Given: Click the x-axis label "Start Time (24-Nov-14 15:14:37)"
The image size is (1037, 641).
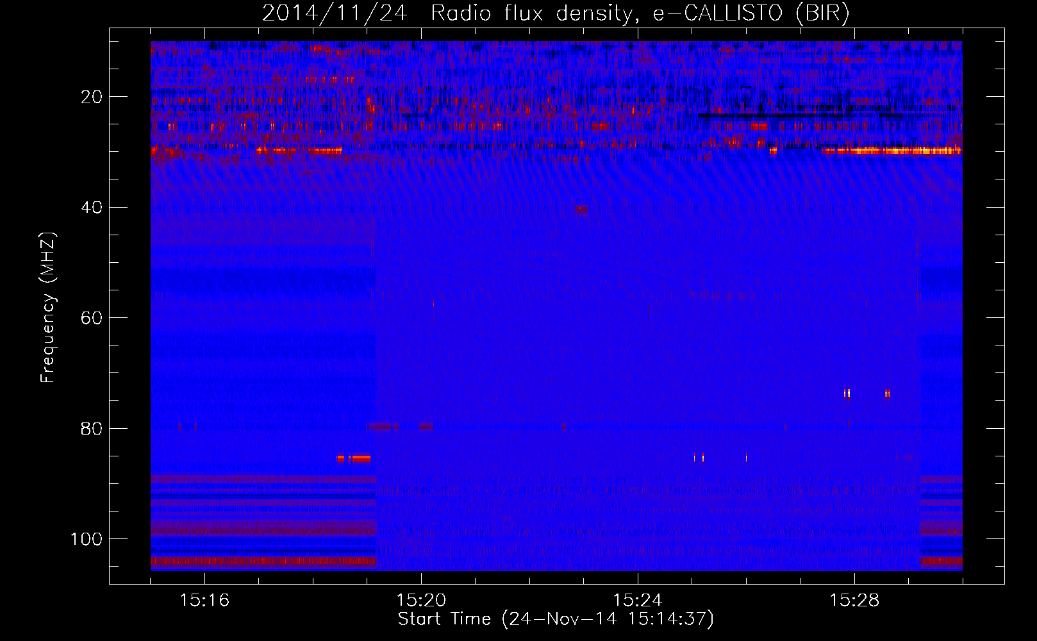Looking at the screenshot, I should 556,619.
